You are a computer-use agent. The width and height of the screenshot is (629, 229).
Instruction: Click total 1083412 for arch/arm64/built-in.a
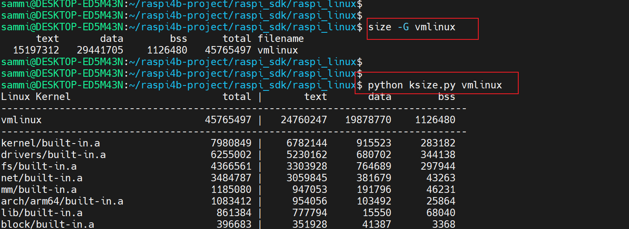[231, 202]
